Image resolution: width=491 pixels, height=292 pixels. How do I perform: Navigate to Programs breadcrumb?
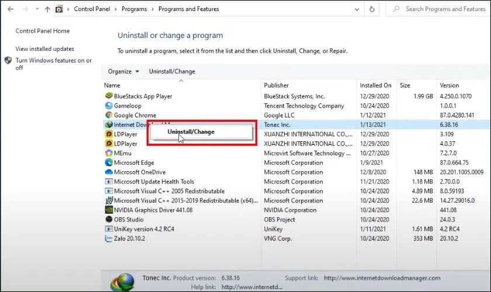click(134, 9)
